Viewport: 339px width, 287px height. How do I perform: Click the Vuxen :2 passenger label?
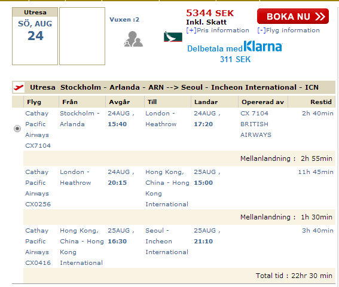pyautogui.click(x=124, y=20)
